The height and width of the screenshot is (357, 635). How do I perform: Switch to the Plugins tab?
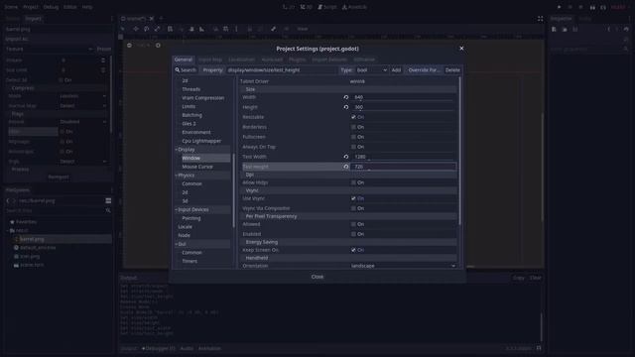pos(298,59)
